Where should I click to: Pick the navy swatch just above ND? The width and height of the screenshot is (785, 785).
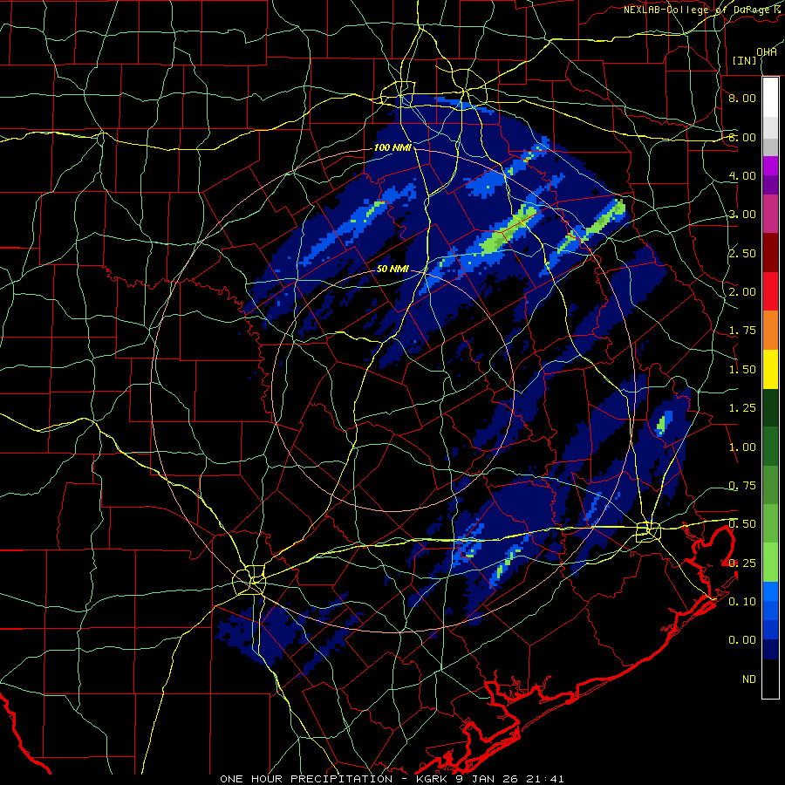[770, 649]
